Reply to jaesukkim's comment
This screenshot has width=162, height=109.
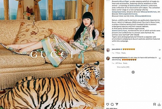(123, 53)
